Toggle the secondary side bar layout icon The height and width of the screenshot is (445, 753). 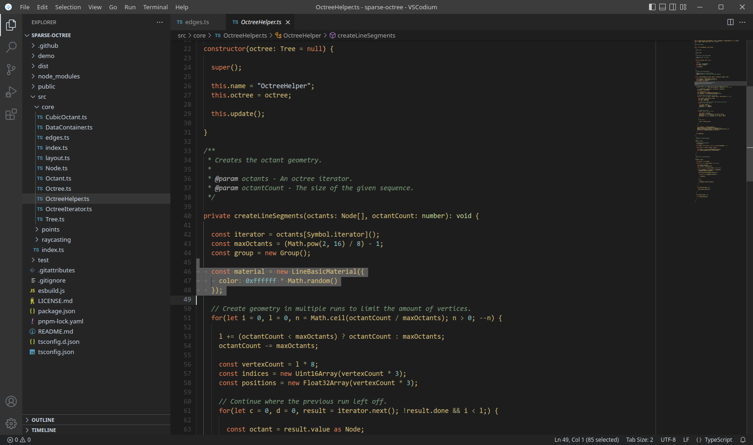(673, 7)
